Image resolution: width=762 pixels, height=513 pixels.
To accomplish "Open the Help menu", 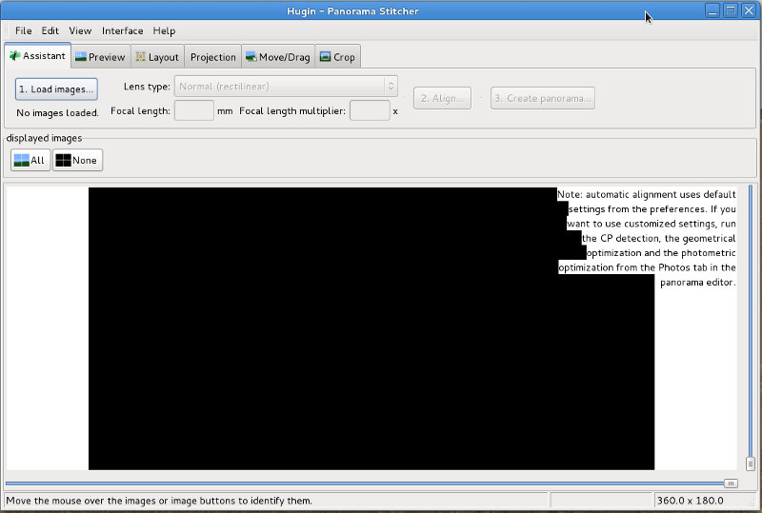I will (164, 30).
